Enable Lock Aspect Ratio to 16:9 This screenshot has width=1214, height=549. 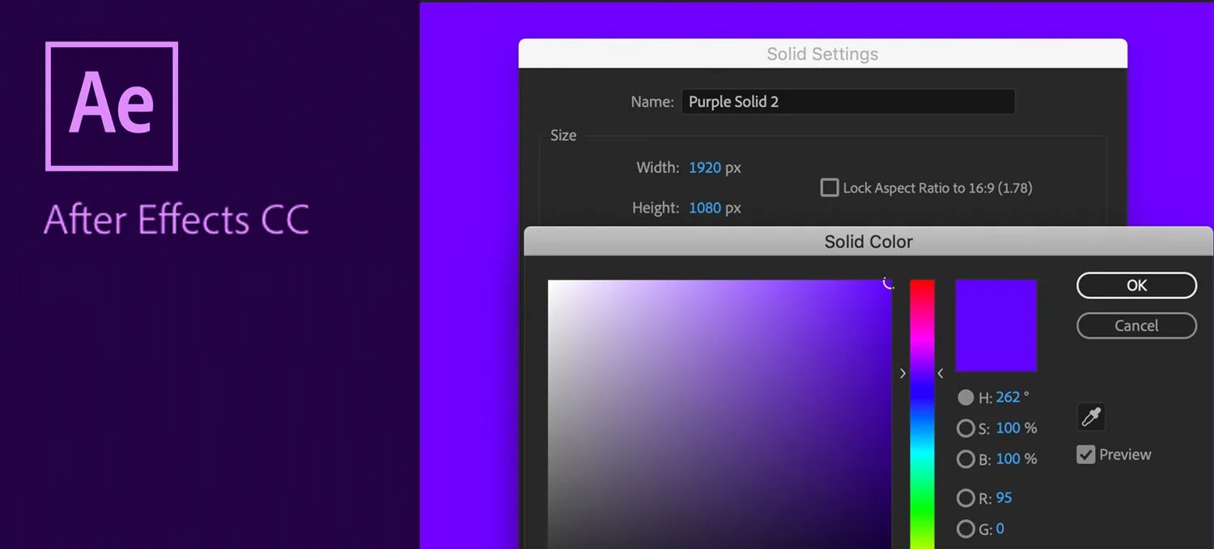830,188
